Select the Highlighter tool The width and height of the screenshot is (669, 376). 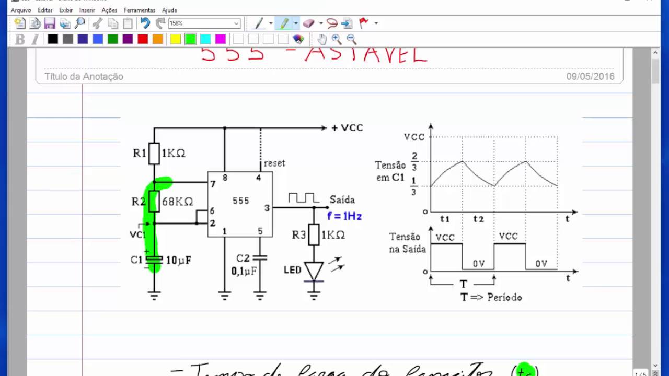[284, 23]
